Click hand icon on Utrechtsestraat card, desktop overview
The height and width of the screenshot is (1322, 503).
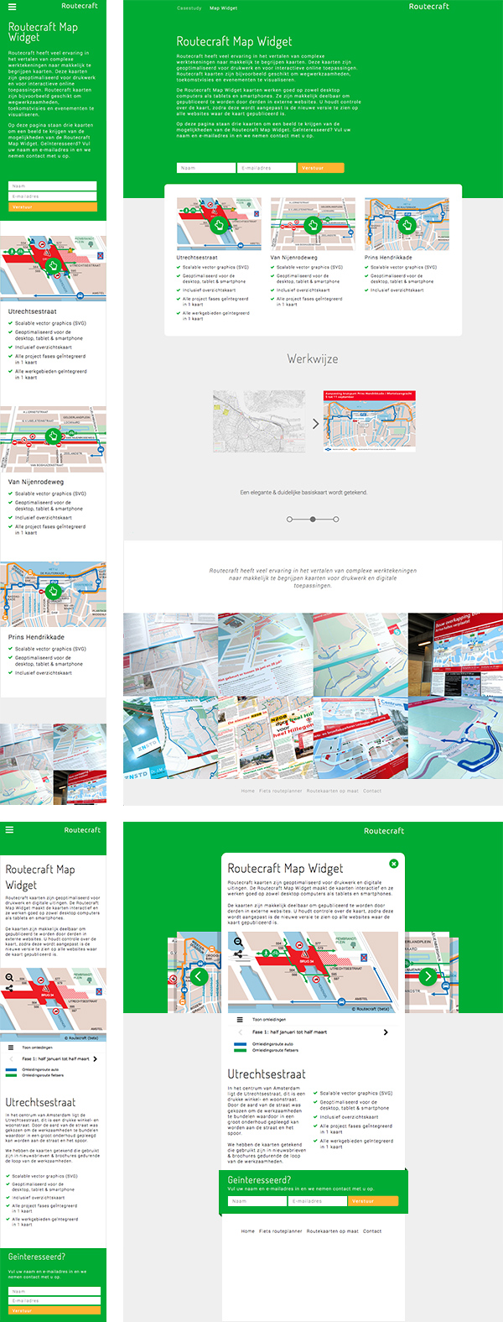219,224
